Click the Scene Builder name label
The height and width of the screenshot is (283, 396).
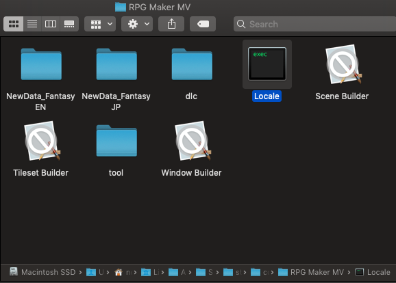[342, 96]
